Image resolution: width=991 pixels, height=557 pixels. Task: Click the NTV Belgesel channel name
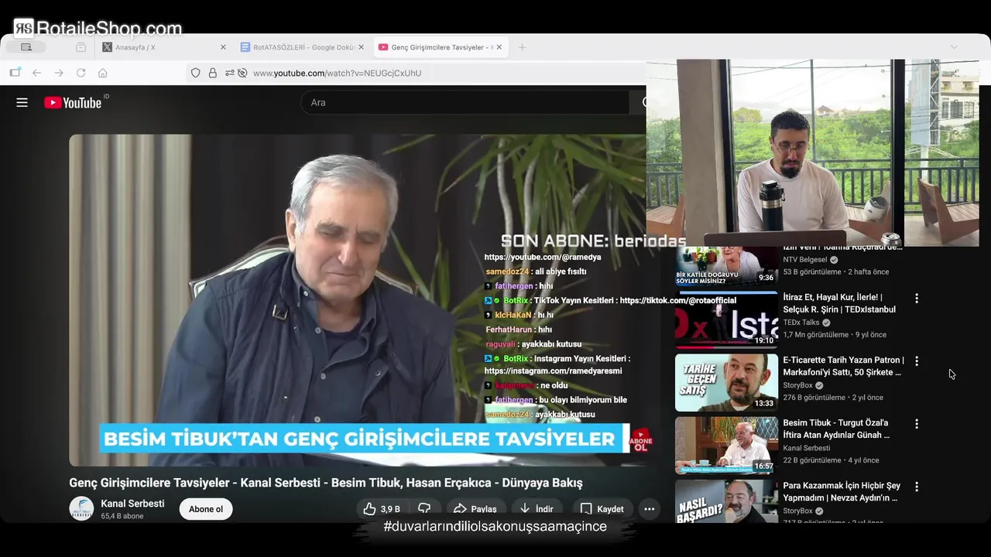[805, 260]
